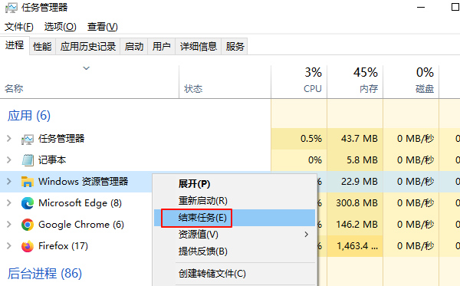Click the 1,463.4 memory cell for Firefox
Viewport: 460px width, 286px height.
pyautogui.click(x=355, y=246)
